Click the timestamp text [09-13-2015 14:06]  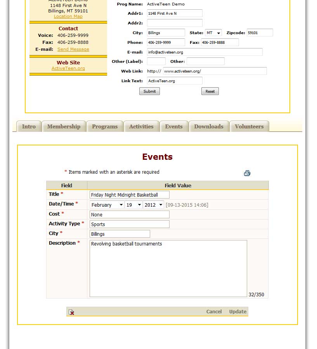click(187, 205)
